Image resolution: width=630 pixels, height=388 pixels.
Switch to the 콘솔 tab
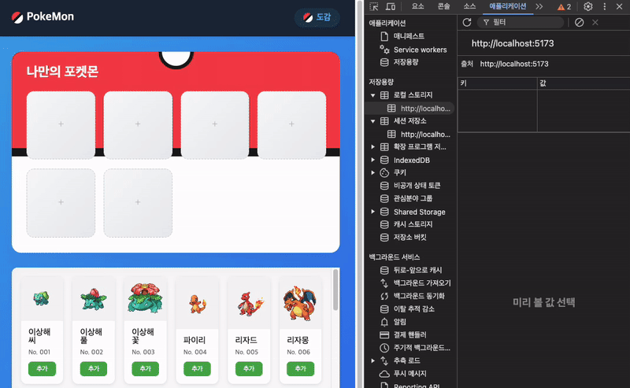(x=443, y=6)
